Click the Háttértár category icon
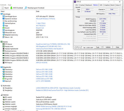Image resolution: width=124 pixels, height=111 pixels. coord(2,95)
